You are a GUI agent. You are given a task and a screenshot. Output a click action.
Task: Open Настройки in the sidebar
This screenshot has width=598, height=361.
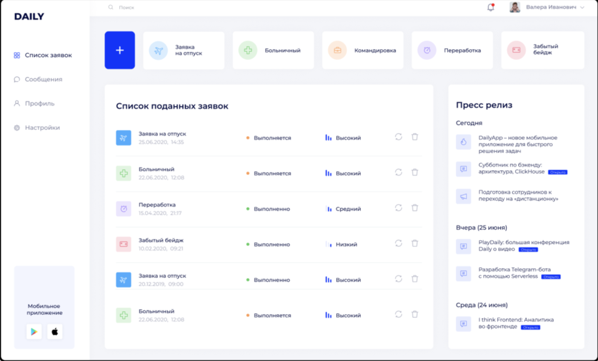click(x=42, y=127)
